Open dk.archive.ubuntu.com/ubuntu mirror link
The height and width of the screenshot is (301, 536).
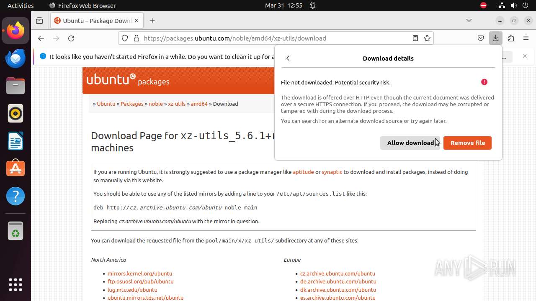(x=338, y=290)
